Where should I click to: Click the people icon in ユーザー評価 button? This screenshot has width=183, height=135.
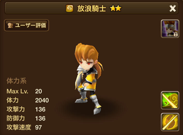coord(10,25)
